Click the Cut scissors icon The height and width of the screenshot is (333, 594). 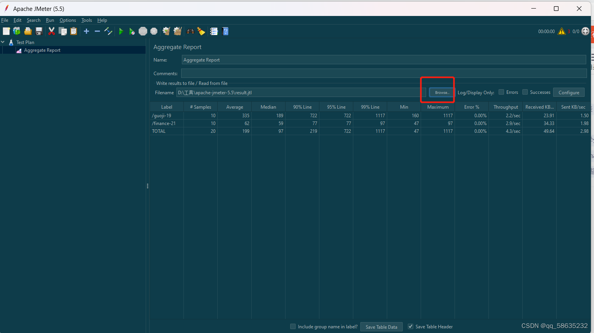click(51, 31)
